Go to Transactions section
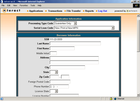 pyautogui.click(x=55, y=11)
